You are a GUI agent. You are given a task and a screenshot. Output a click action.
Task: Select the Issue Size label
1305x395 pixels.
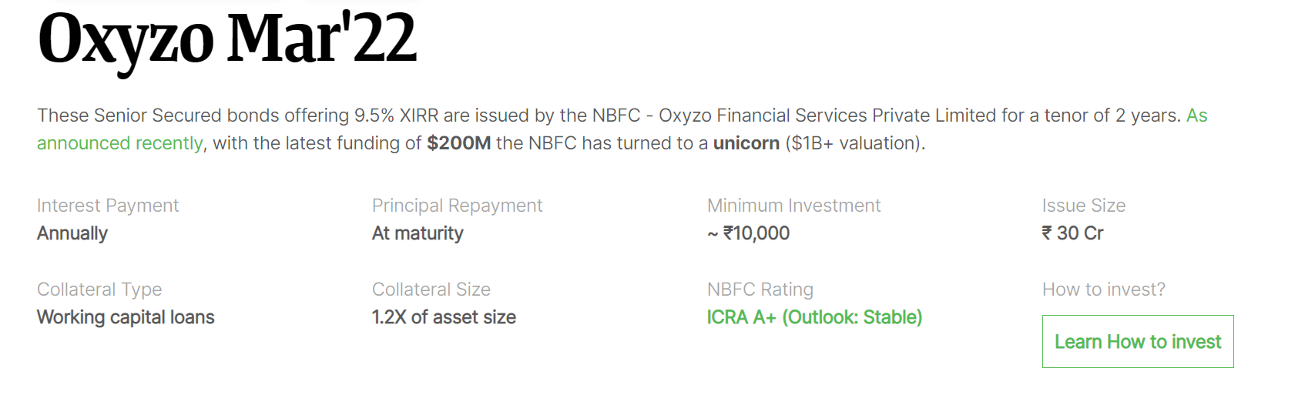tap(1084, 206)
